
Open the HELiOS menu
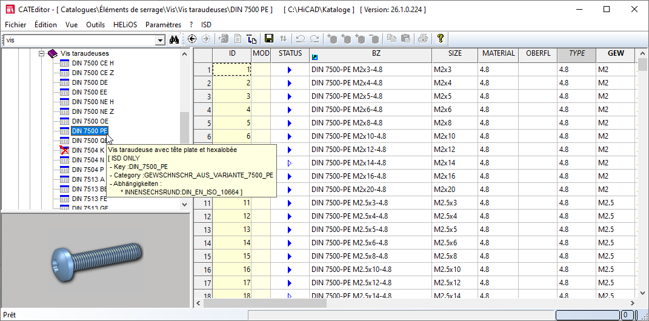click(x=125, y=25)
